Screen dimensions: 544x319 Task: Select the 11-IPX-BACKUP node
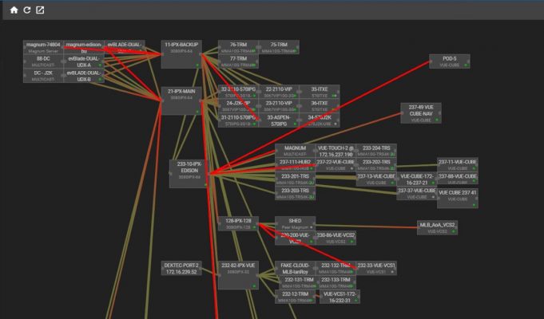coord(181,54)
